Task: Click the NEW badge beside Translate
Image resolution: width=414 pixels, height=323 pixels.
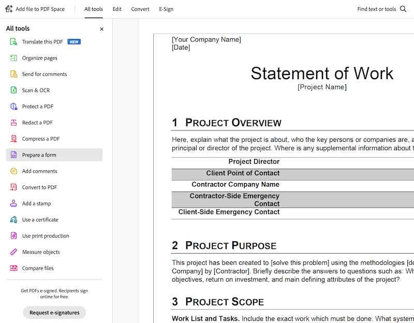Action: click(x=74, y=42)
